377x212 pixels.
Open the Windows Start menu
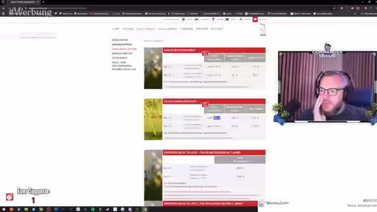point(4,210)
